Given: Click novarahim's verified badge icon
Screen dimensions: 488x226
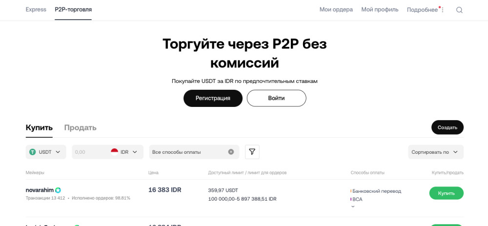Looking at the screenshot, I should coord(58,190).
